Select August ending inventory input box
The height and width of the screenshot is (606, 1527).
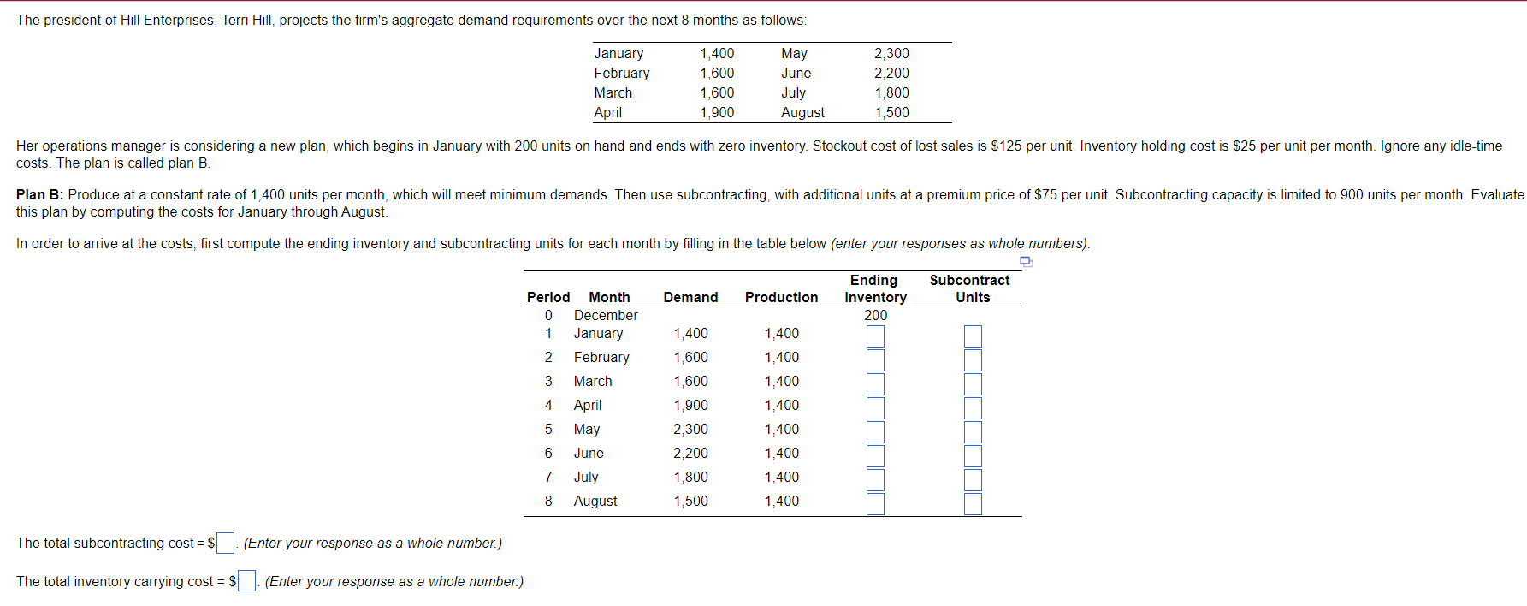click(875, 504)
